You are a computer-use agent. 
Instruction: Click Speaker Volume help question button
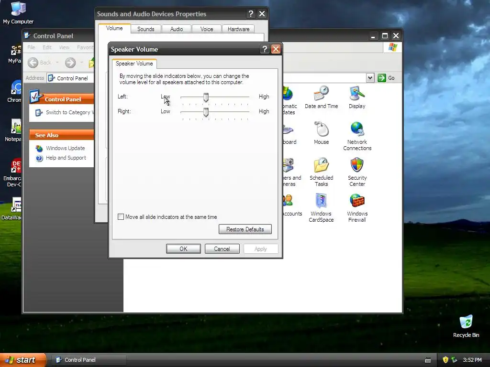click(x=265, y=49)
